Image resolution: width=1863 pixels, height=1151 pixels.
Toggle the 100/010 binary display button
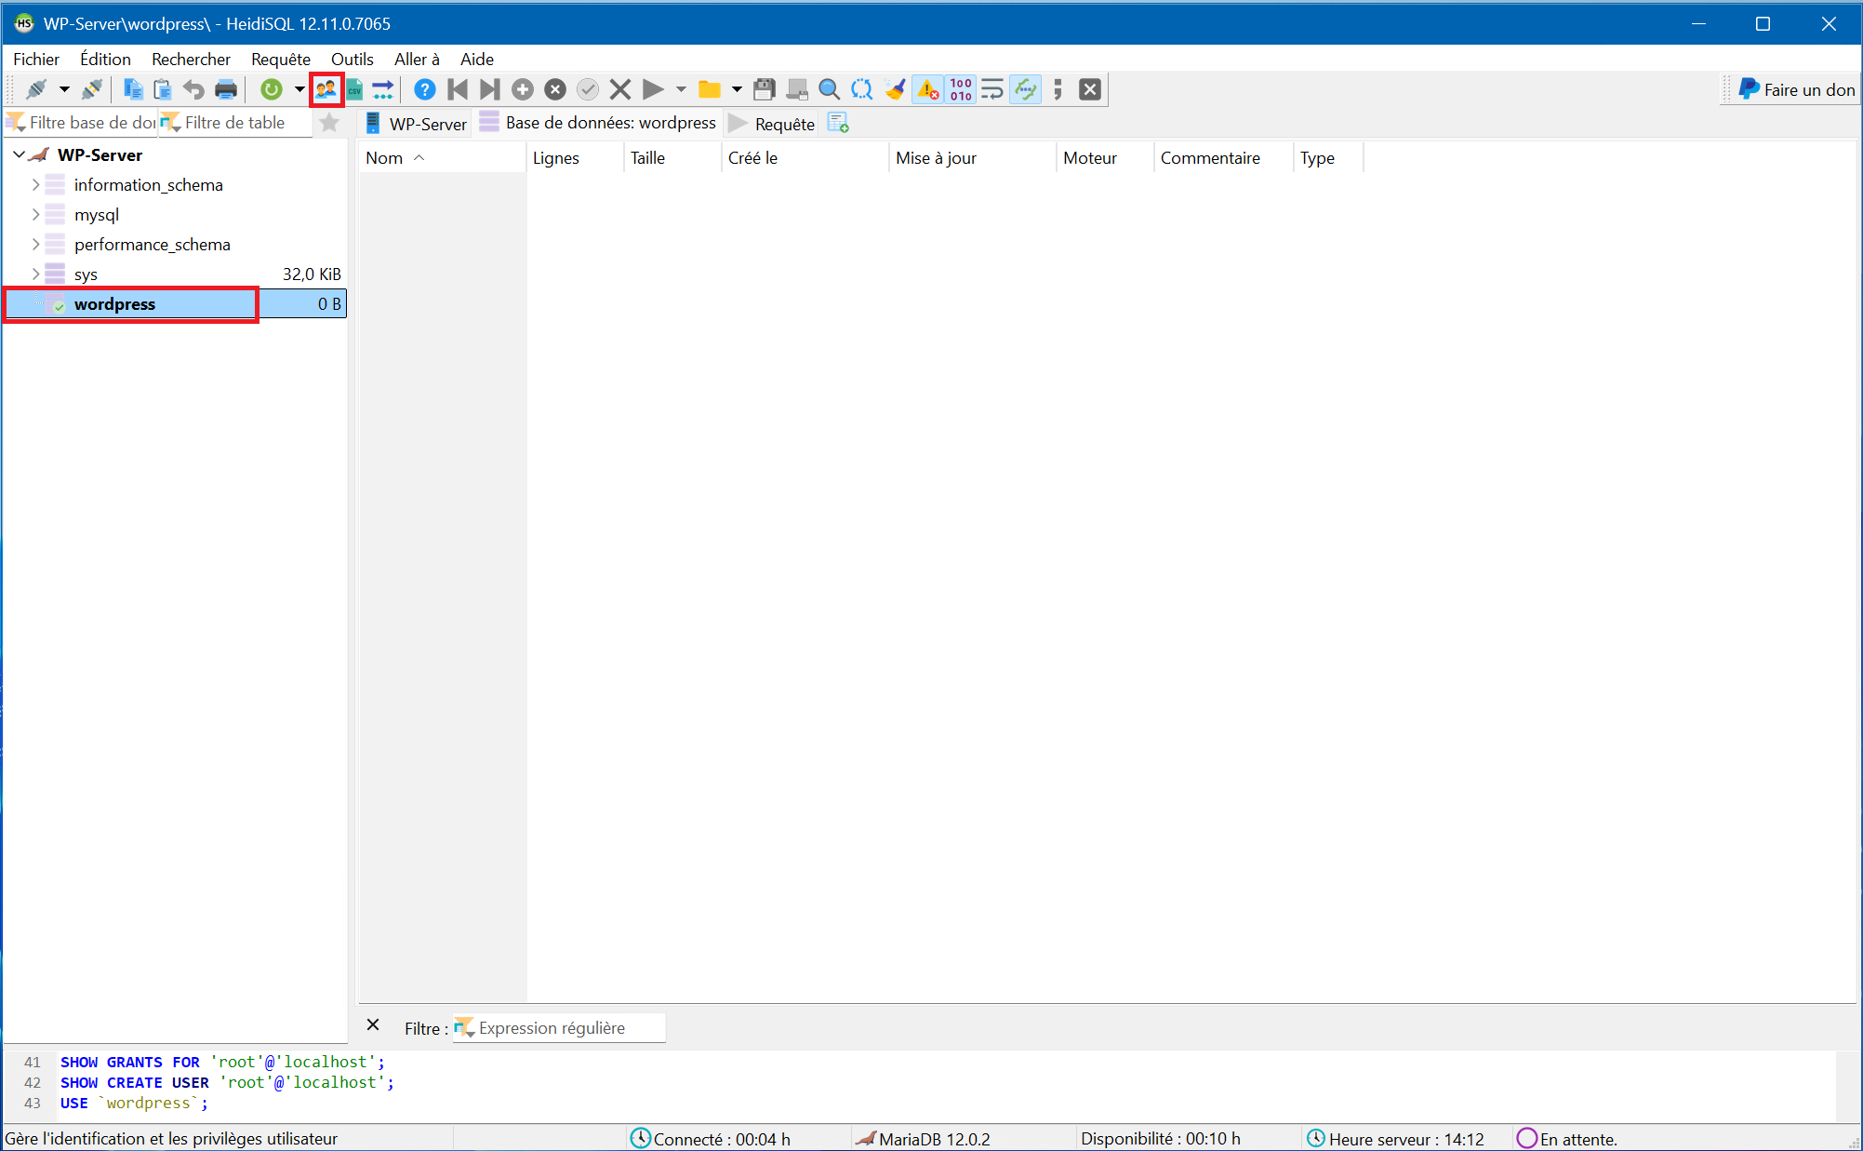pyautogui.click(x=961, y=89)
